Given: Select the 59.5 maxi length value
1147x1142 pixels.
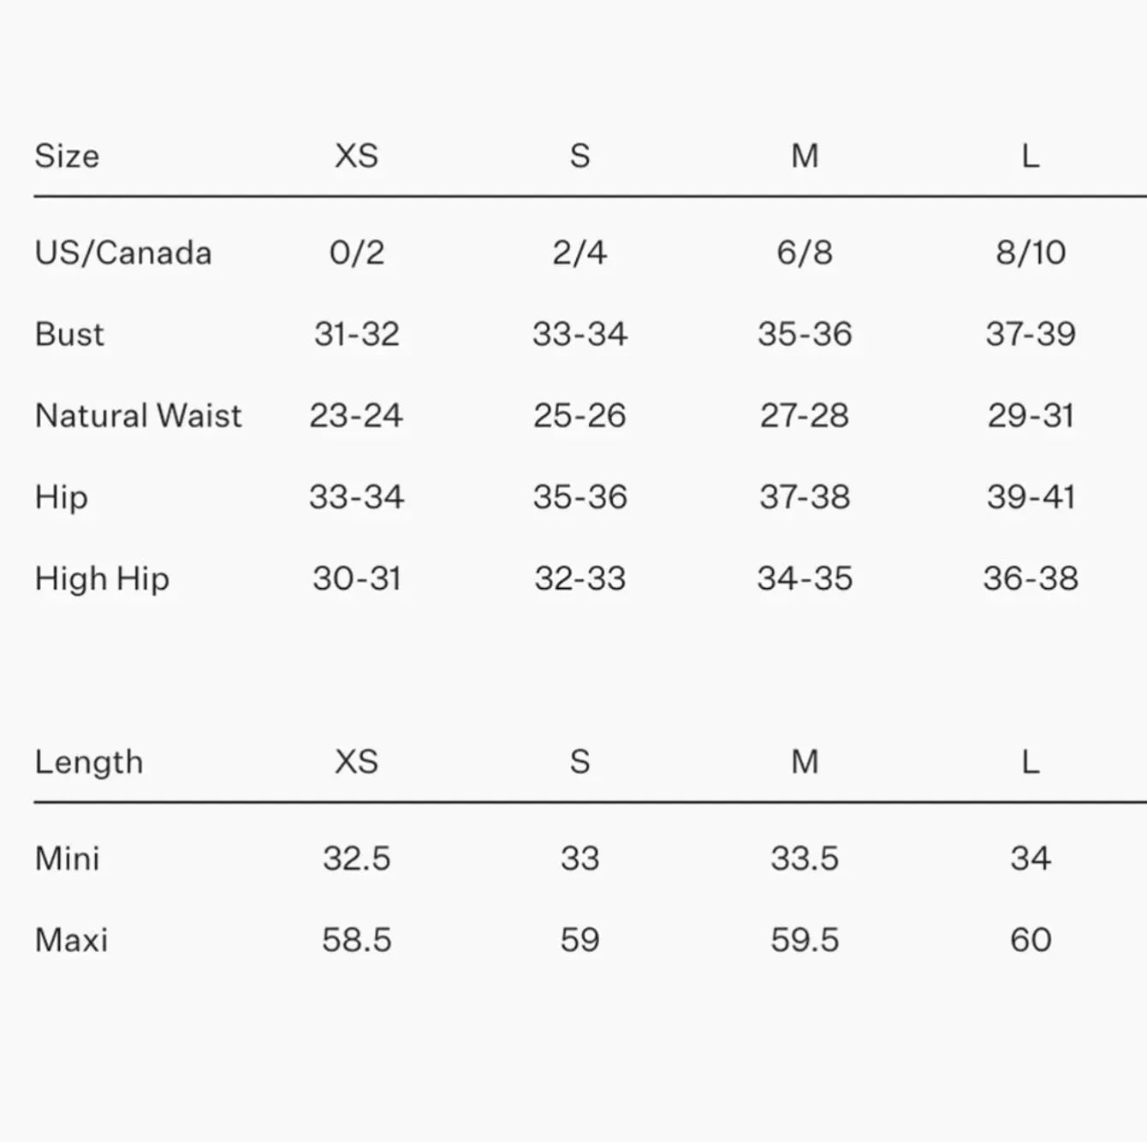Looking at the screenshot, I should pyautogui.click(x=805, y=940).
